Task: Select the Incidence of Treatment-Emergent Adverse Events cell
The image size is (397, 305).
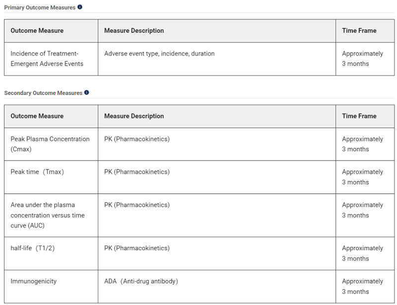Action: tap(47, 59)
